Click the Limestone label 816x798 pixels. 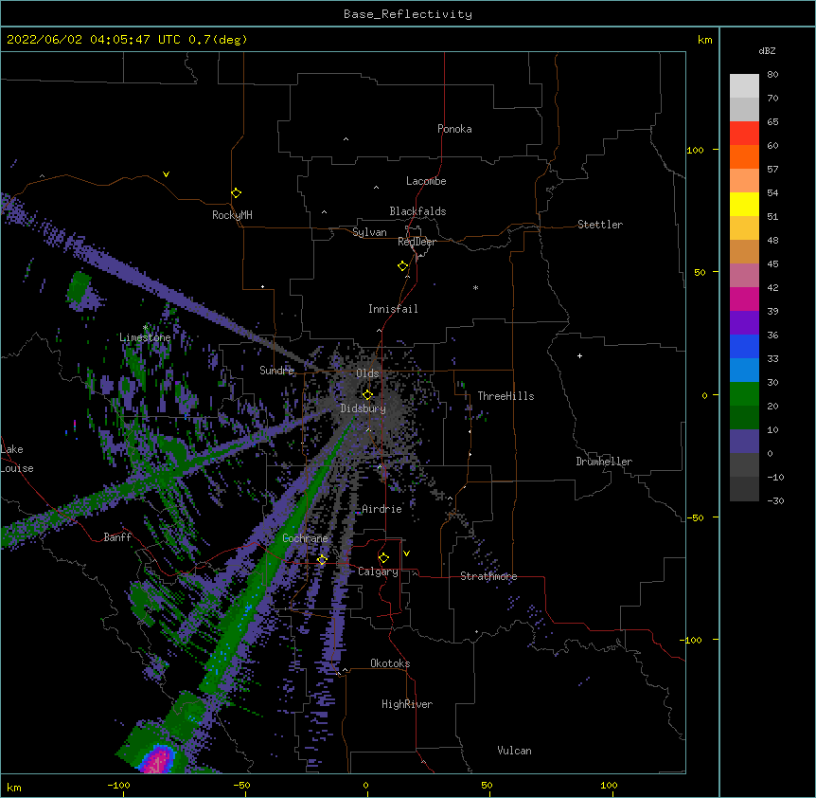tap(145, 337)
